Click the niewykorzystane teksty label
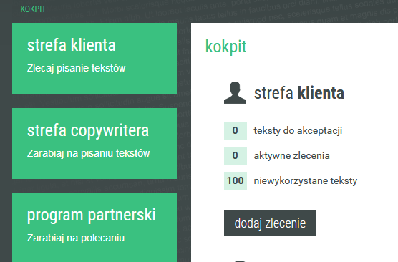Viewport: 398px width, 262px height. tap(306, 180)
